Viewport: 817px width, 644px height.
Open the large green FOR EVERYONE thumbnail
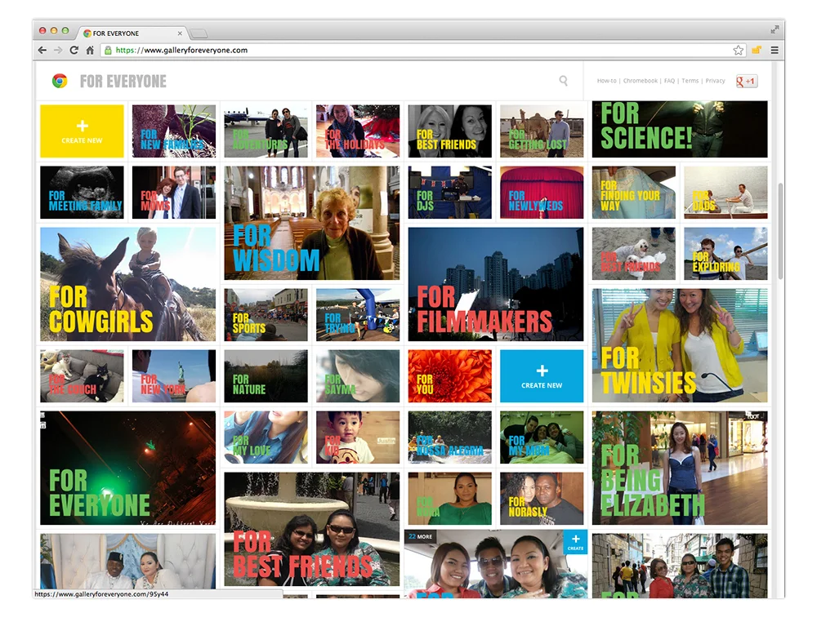[x=127, y=468]
